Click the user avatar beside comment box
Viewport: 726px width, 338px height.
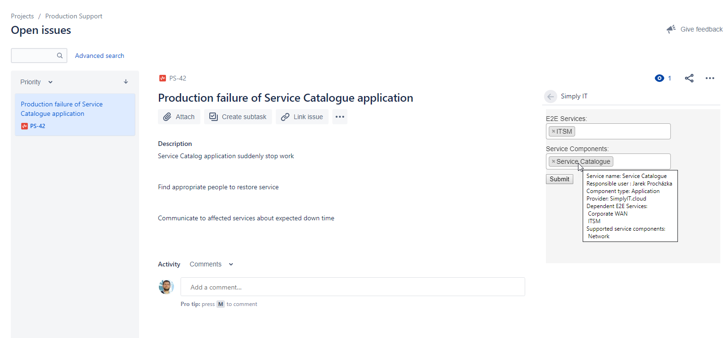click(x=166, y=287)
